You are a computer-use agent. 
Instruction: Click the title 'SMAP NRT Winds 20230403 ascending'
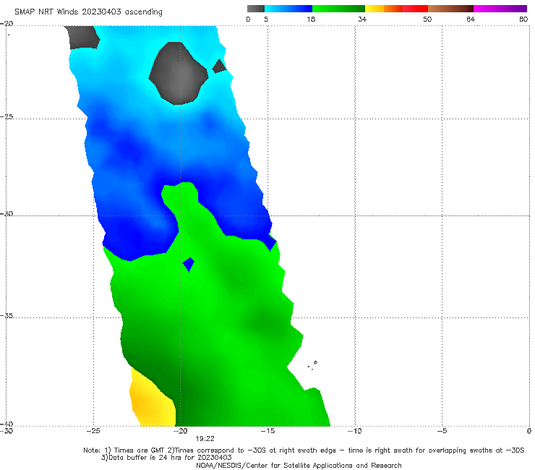coord(88,12)
